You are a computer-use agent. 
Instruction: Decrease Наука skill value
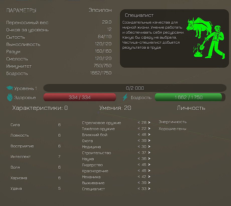coord(139,158)
